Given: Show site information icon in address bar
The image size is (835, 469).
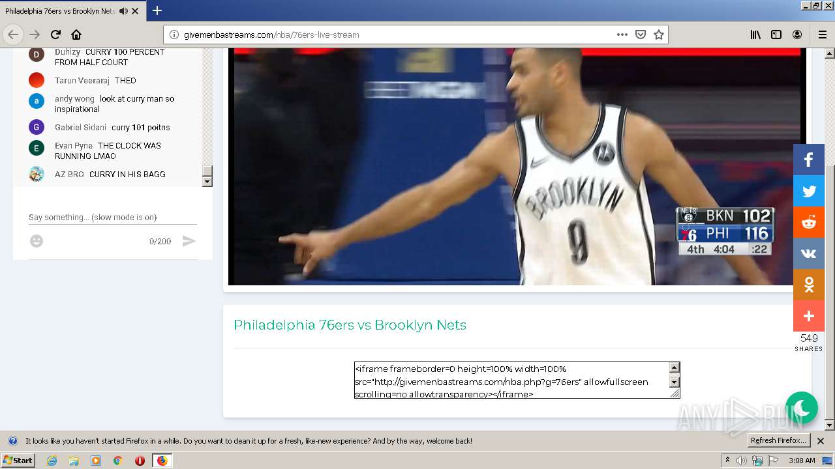Looking at the screenshot, I should pos(174,35).
